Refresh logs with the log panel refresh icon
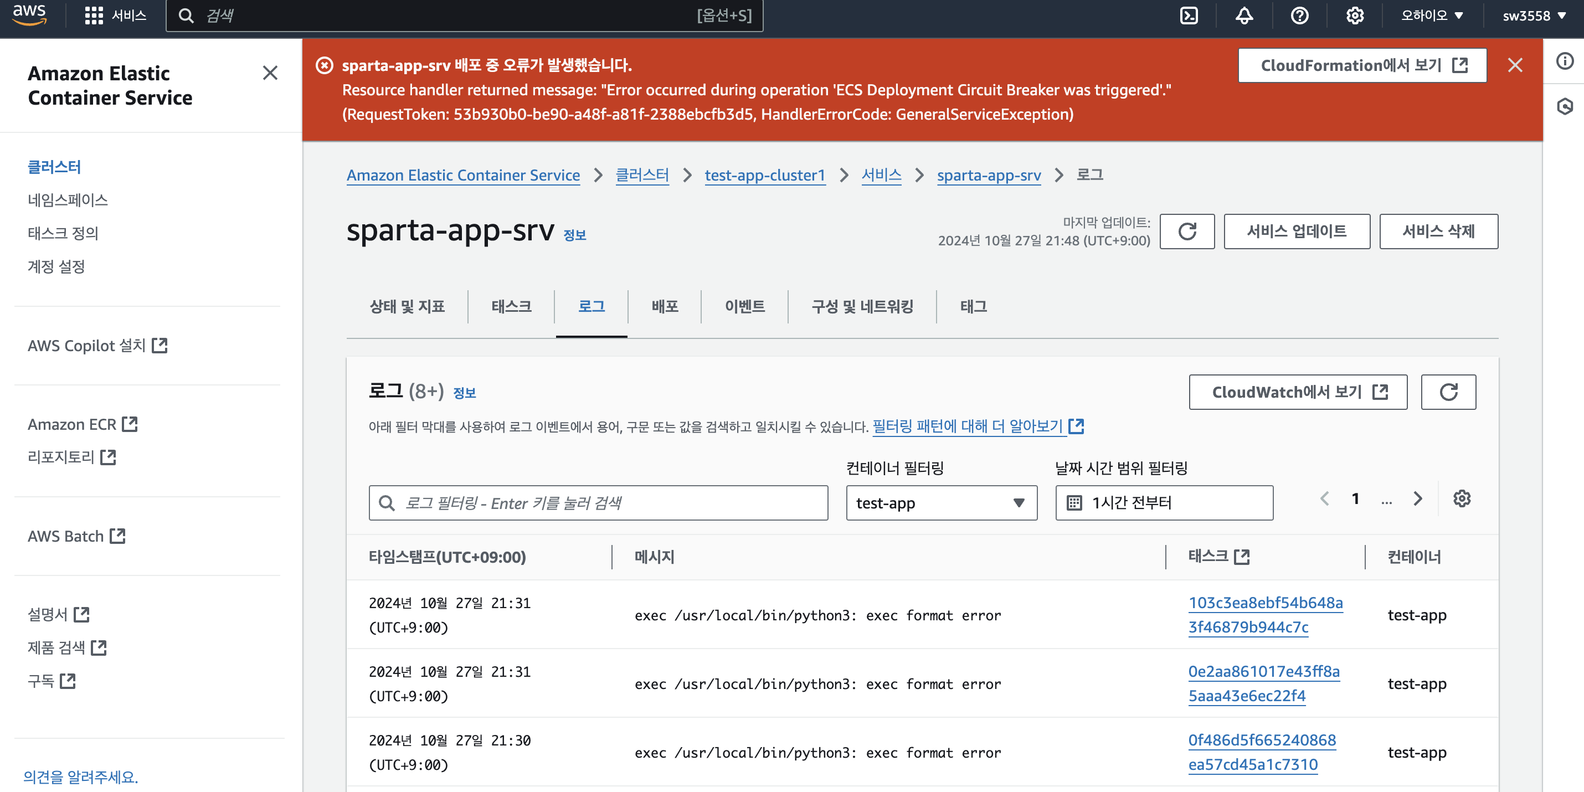Viewport: 1584px width, 792px height. 1448,392
